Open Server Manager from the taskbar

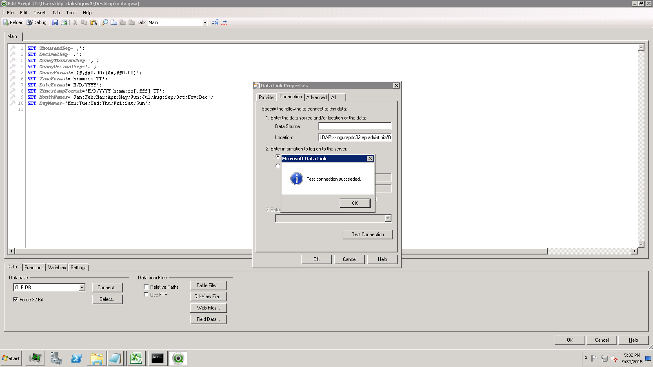[x=56, y=358]
